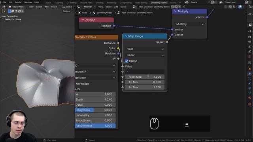253x142 pixels.
Task: Open the Modifiers wrench properties tab
Action: tap(250, 74)
